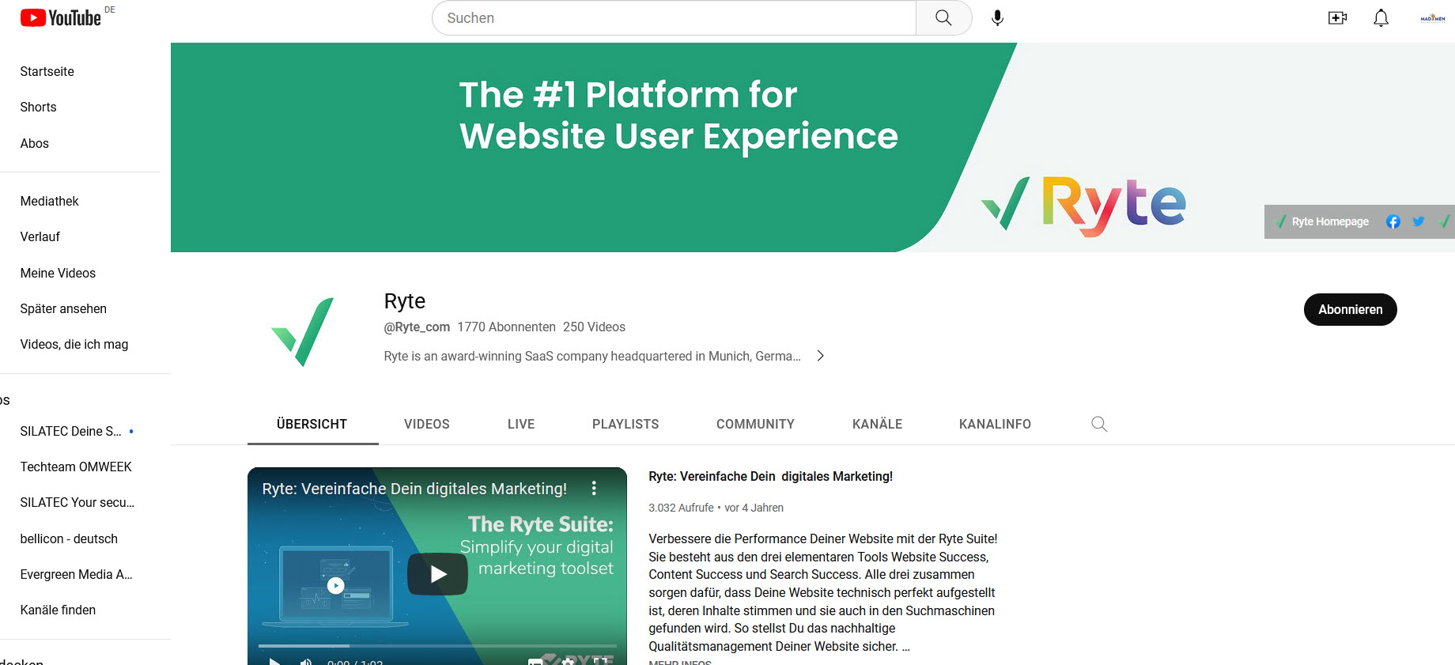Switch to the PLAYLISTS tab

tap(625, 424)
